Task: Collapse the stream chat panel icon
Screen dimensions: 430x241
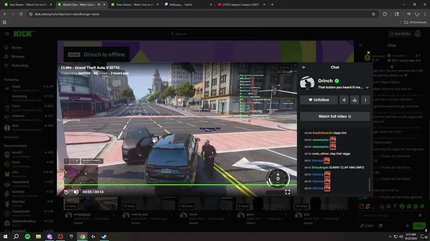Action: [x=360, y=46]
